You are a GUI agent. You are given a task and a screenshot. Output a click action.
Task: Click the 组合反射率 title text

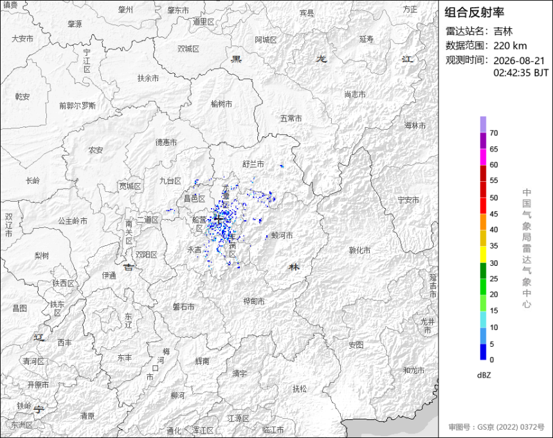coord(474,12)
